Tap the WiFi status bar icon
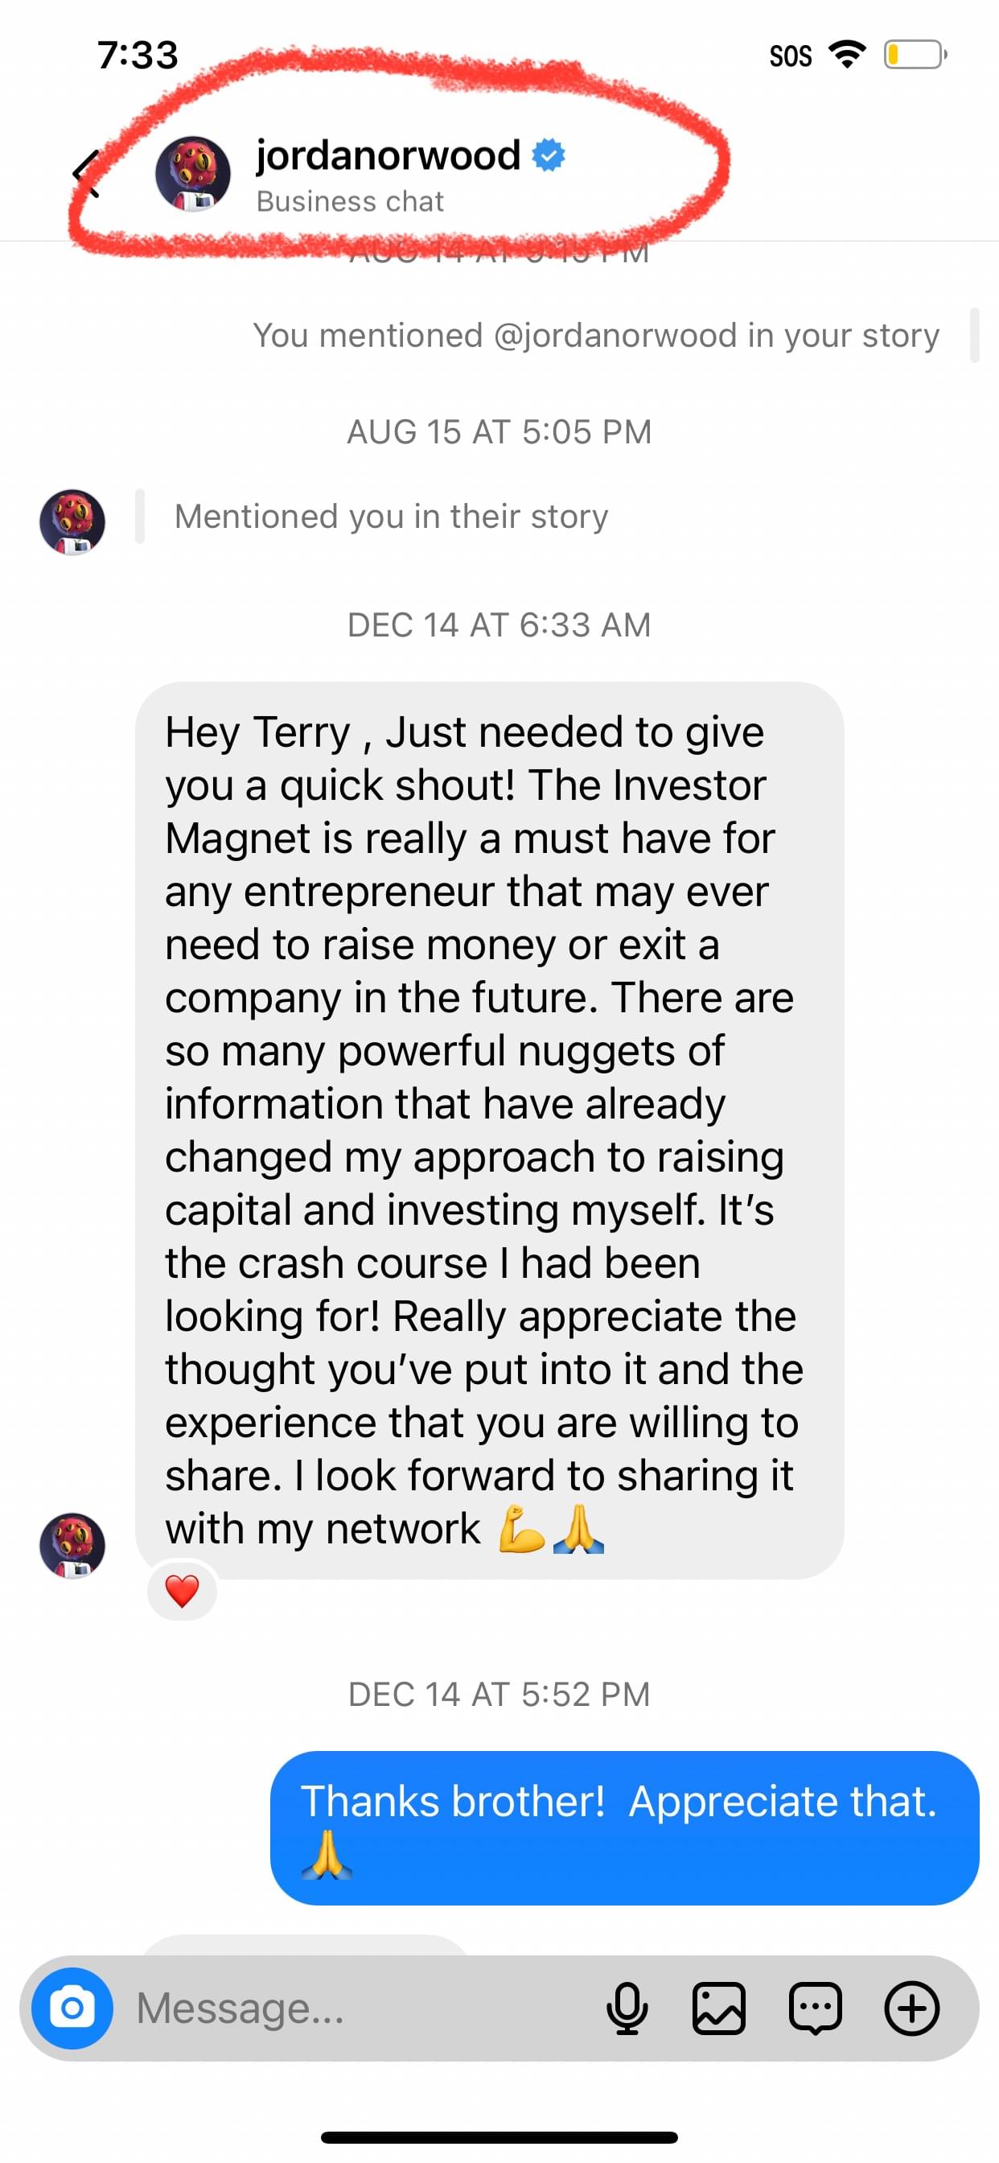999x2163 pixels. (x=847, y=56)
